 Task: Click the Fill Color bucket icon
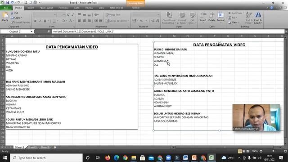coord(63,21)
